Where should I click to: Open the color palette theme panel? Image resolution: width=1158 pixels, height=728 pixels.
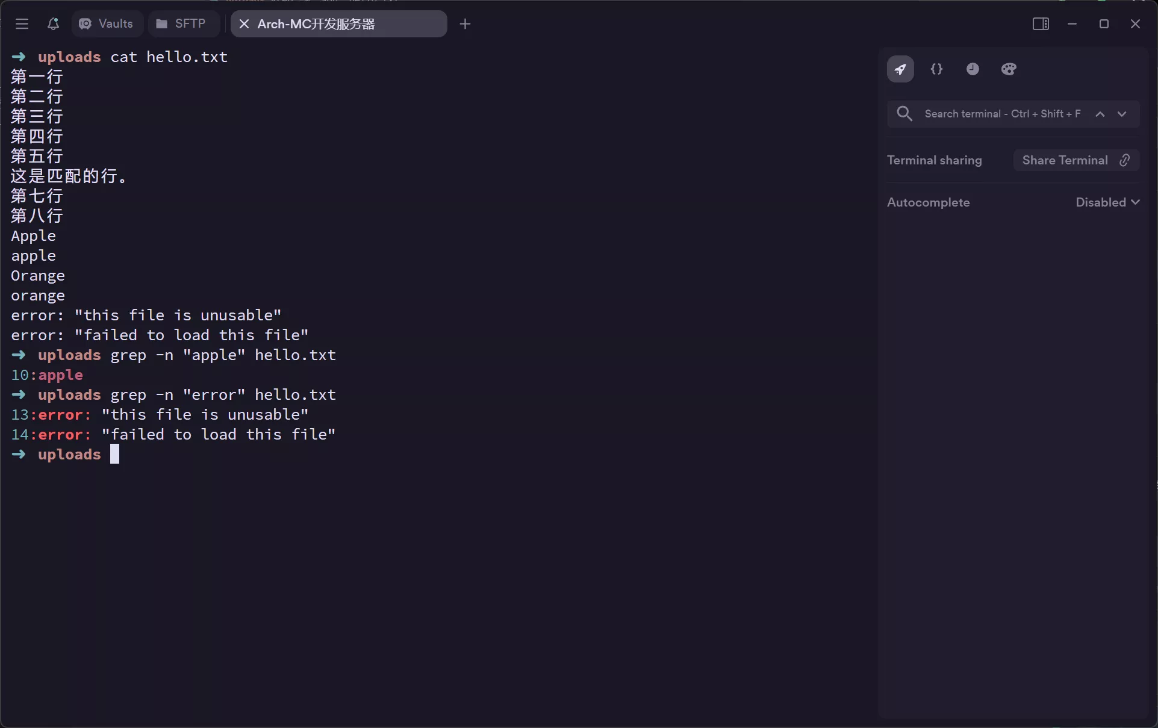coord(1009,69)
